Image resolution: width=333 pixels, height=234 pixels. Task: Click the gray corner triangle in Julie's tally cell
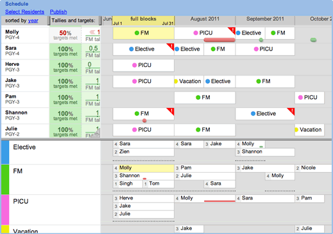coord(97,134)
